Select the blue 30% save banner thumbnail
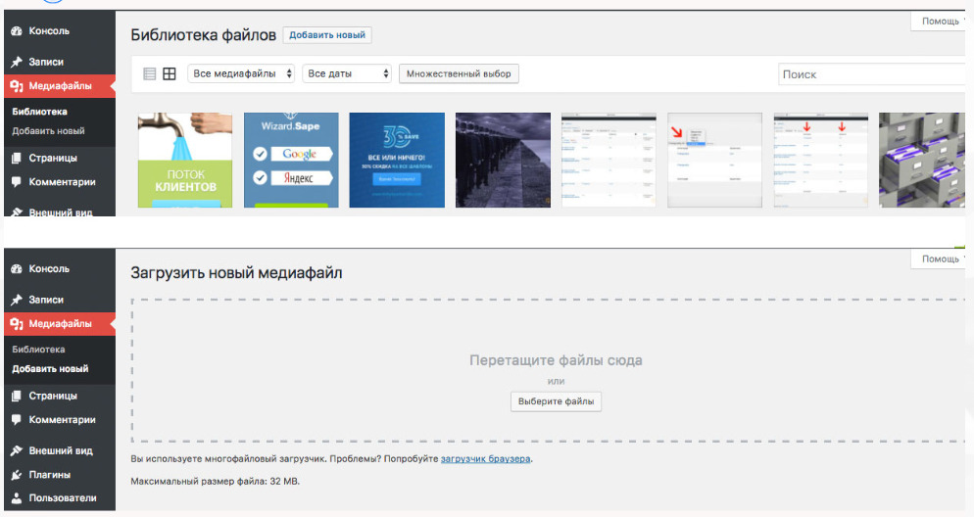 pyautogui.click(x=397, y=161)
